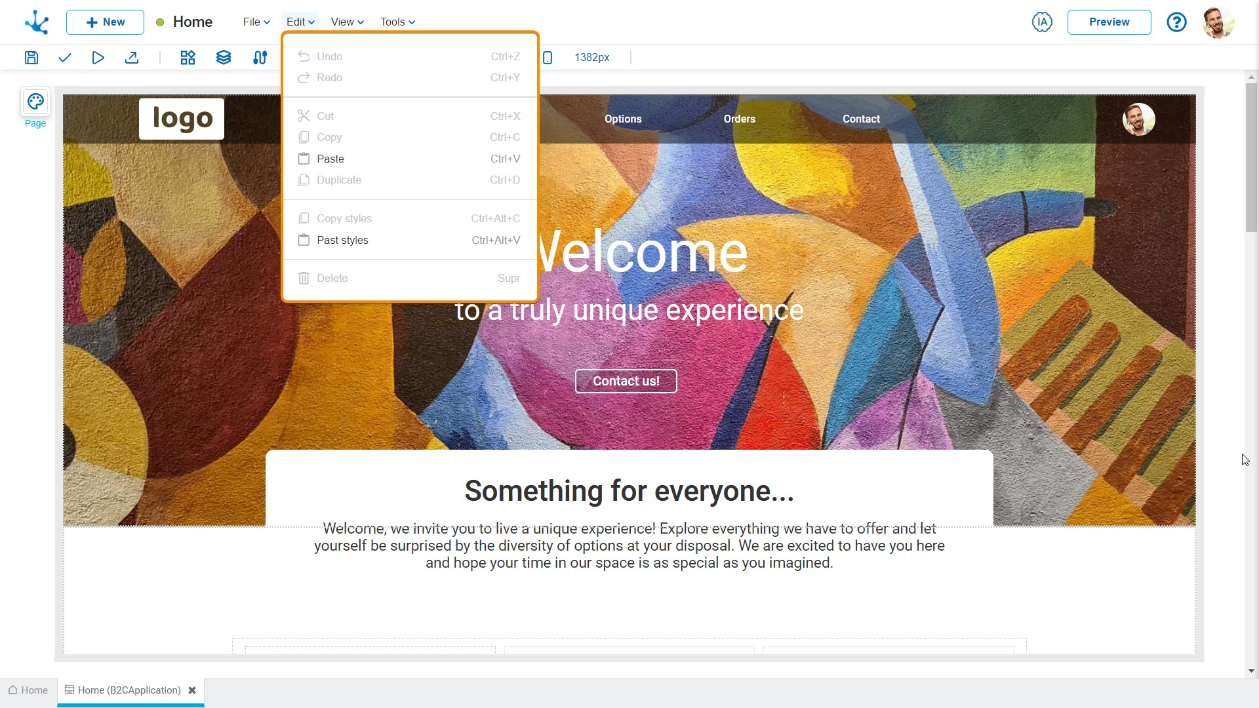The image size is (1259, 708).
Task: Open the help question mark icon
Action: [x=1176, y=22]
